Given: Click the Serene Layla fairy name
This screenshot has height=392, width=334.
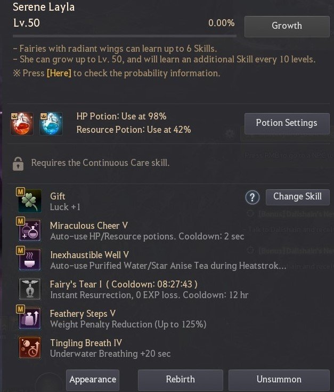Looking at the screenshot, I should click(44, 7).
